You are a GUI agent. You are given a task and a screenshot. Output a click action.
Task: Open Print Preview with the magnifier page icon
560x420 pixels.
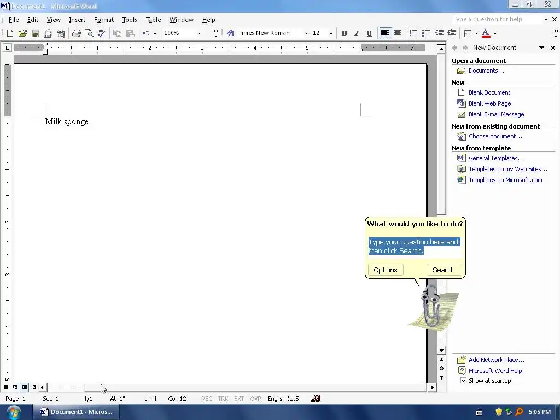tap(89, 33)
